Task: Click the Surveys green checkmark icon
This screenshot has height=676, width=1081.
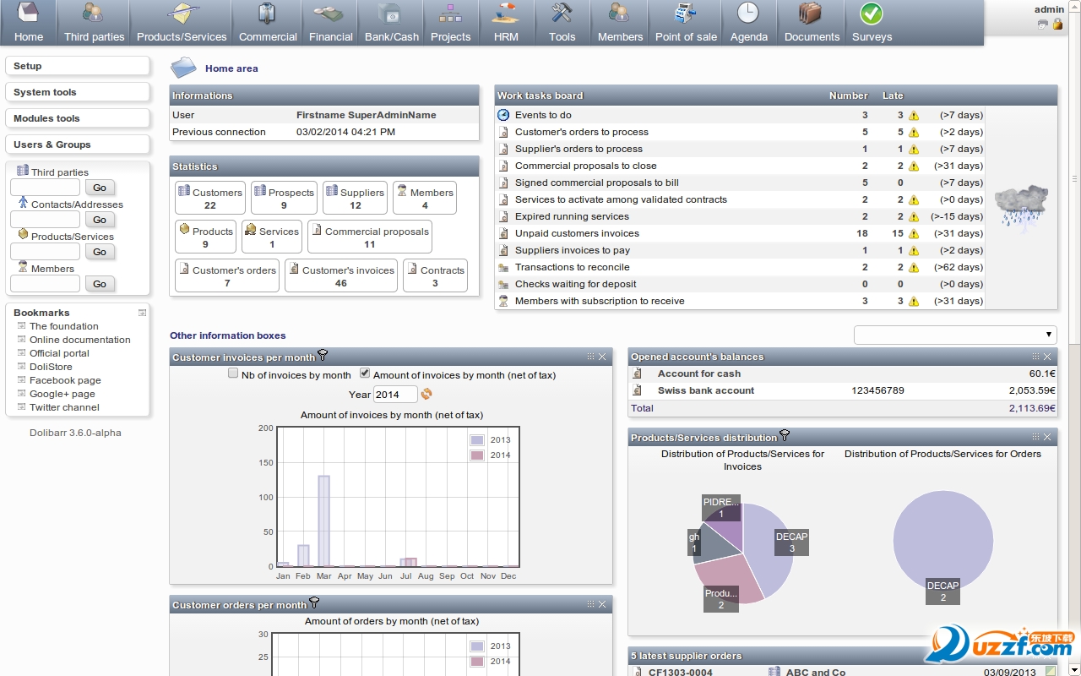Action: [x=871, y=14]
